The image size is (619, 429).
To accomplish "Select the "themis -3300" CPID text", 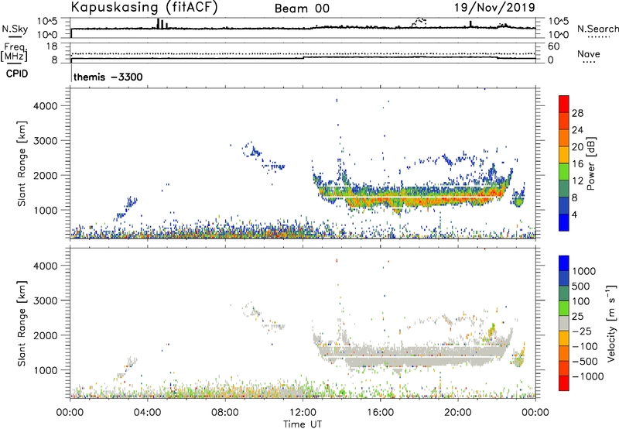I will point(108,77).
